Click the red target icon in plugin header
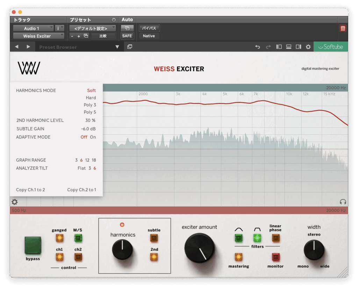Viewport: 358px width, 289px height. [x=343, y=28]
